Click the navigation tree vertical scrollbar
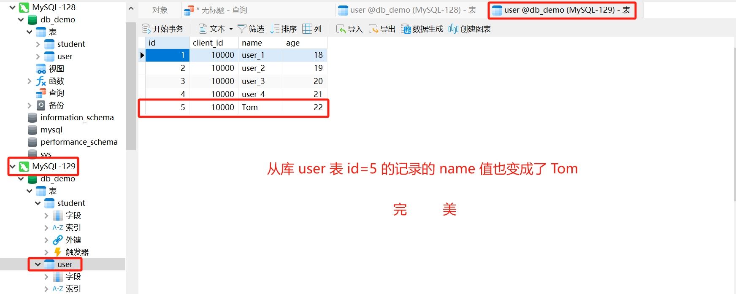 tap(131, 86)
